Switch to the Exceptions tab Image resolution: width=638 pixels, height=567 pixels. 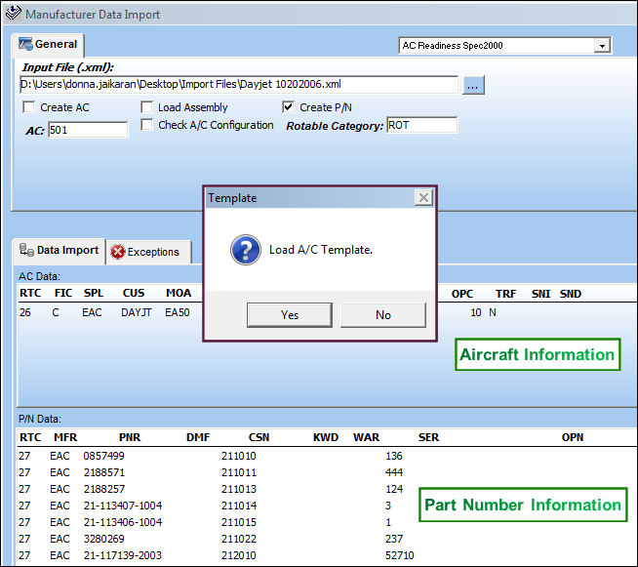point(148,253)
